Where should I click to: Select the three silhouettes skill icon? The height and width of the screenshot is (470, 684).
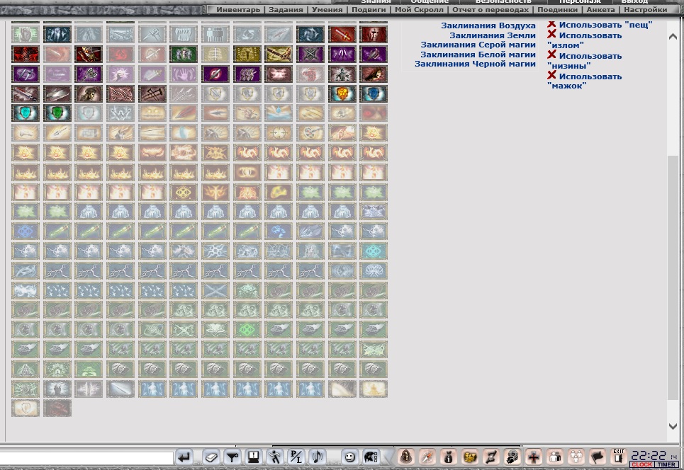tap(215, 34)
